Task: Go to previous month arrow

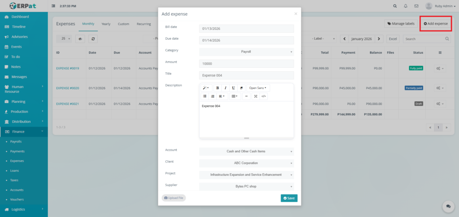Action: pos(344,39)
